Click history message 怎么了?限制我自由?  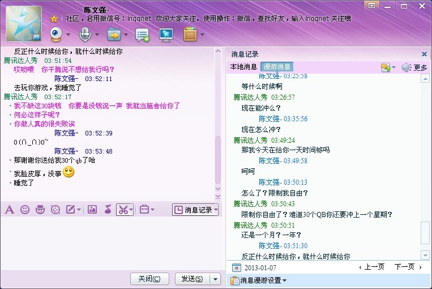click(275, 193)
